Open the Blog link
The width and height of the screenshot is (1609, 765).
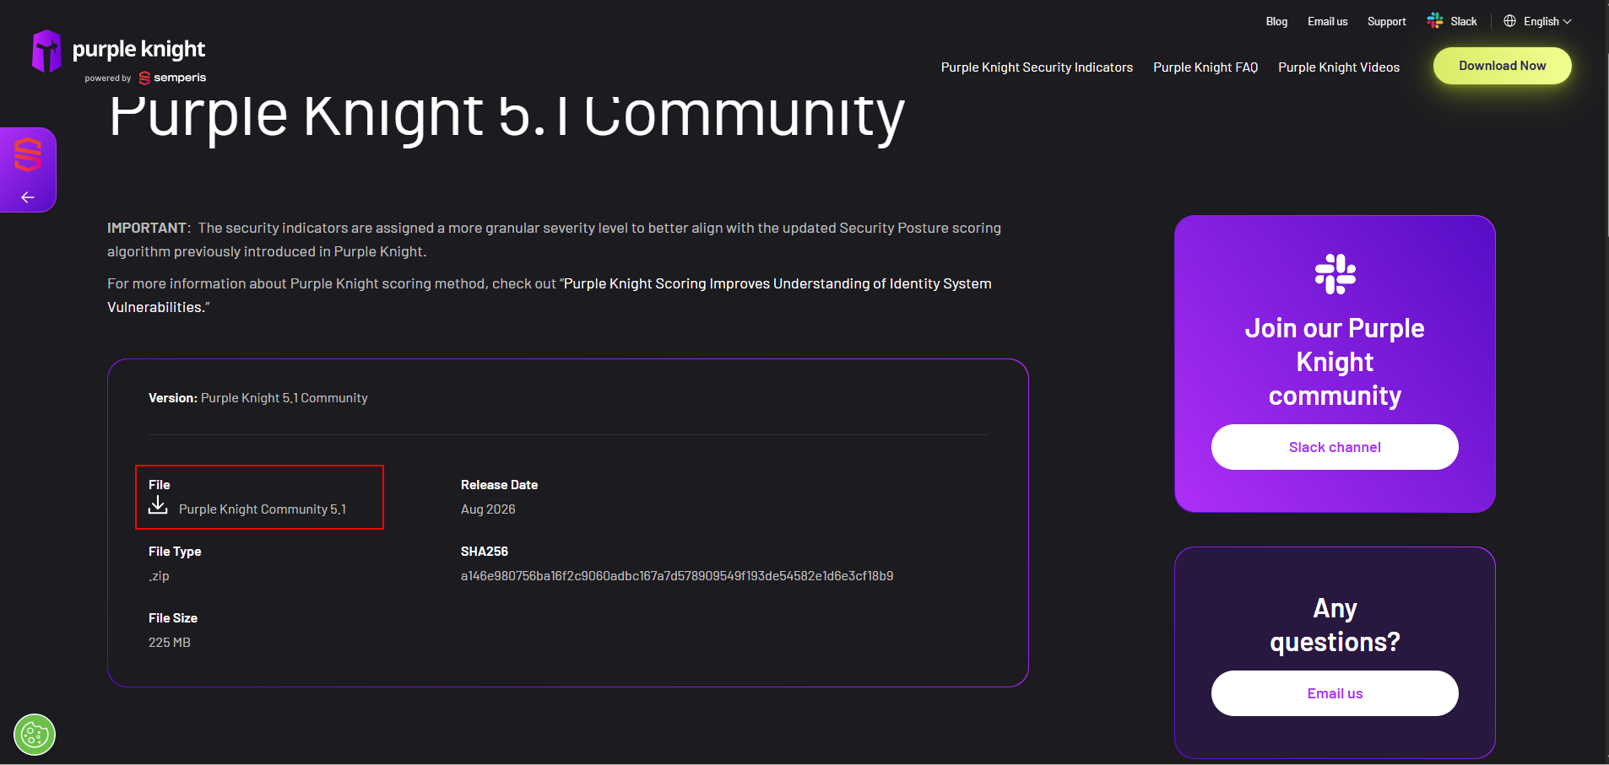(x=1276, y=21)
